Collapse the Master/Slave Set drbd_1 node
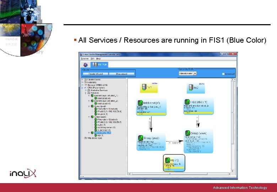 click(89, 96)
